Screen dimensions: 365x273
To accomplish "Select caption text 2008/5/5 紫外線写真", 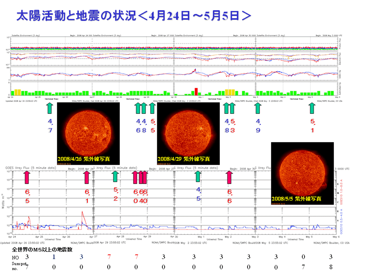I will coord(296,199).
